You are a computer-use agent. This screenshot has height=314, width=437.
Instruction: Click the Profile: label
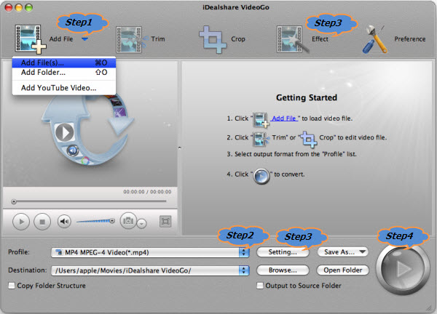[19, 252]
